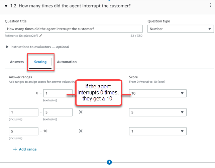Screen dimensions: 215x168
Task: Switch to the Answers tab
Action: pos(17,62)
